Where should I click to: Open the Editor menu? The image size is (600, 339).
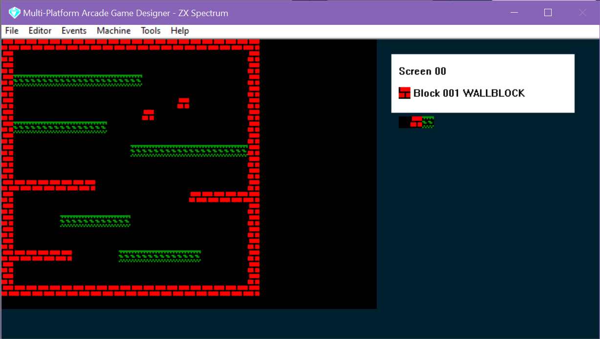click(40, 31)
